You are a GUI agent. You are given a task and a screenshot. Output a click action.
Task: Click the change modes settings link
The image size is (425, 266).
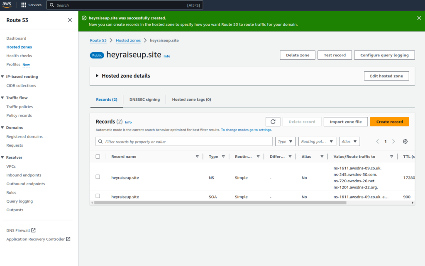pyautogui.click(x=247, y=130)
